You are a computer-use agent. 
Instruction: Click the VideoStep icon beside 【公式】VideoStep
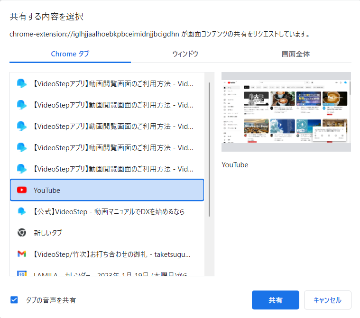(22, 211)
